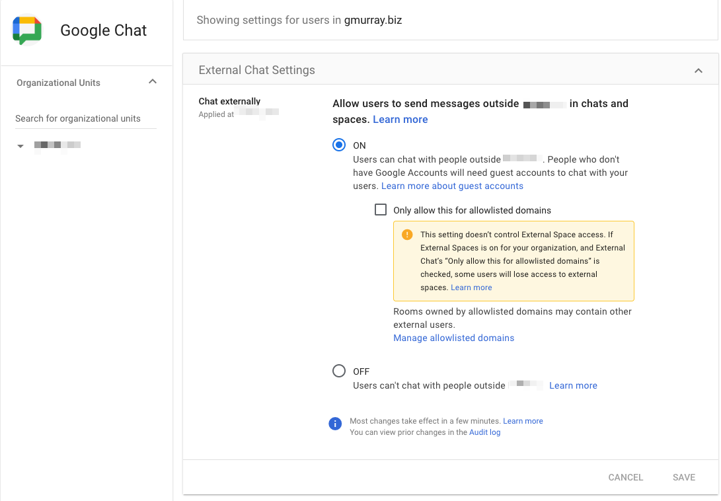Click the orange warning icon in notice
This screenshot has width=721, height=501.
pos(407,235)
